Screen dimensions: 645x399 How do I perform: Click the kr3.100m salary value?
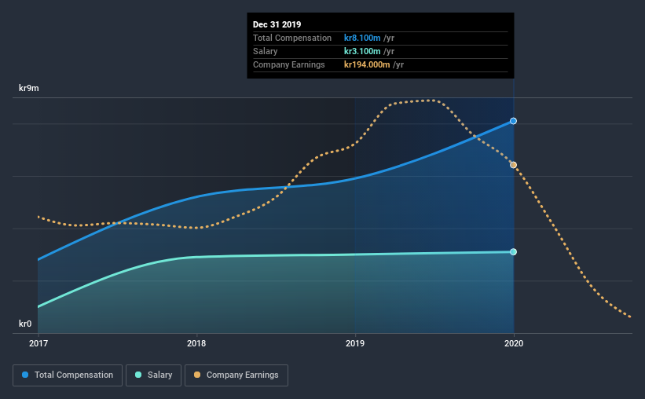[362, 51]
